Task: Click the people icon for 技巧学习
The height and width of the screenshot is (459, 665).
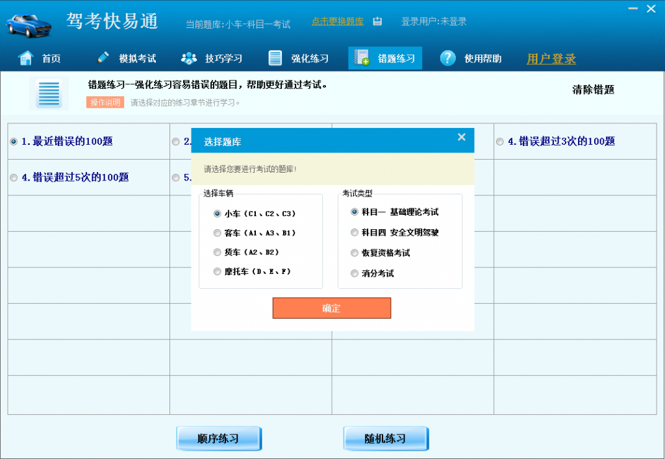Action: 189,58
